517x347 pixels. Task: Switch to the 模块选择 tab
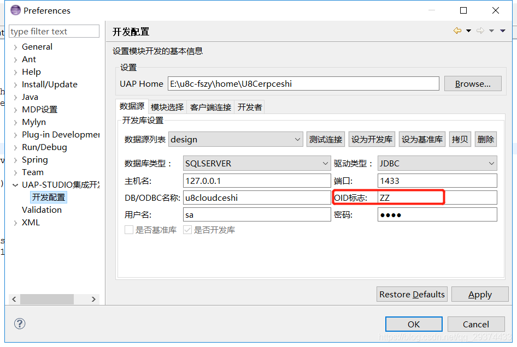pos(167,107)
